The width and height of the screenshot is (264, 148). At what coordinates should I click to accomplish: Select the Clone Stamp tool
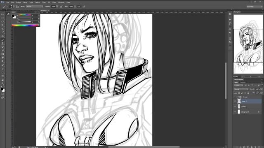tap(2, 43)
